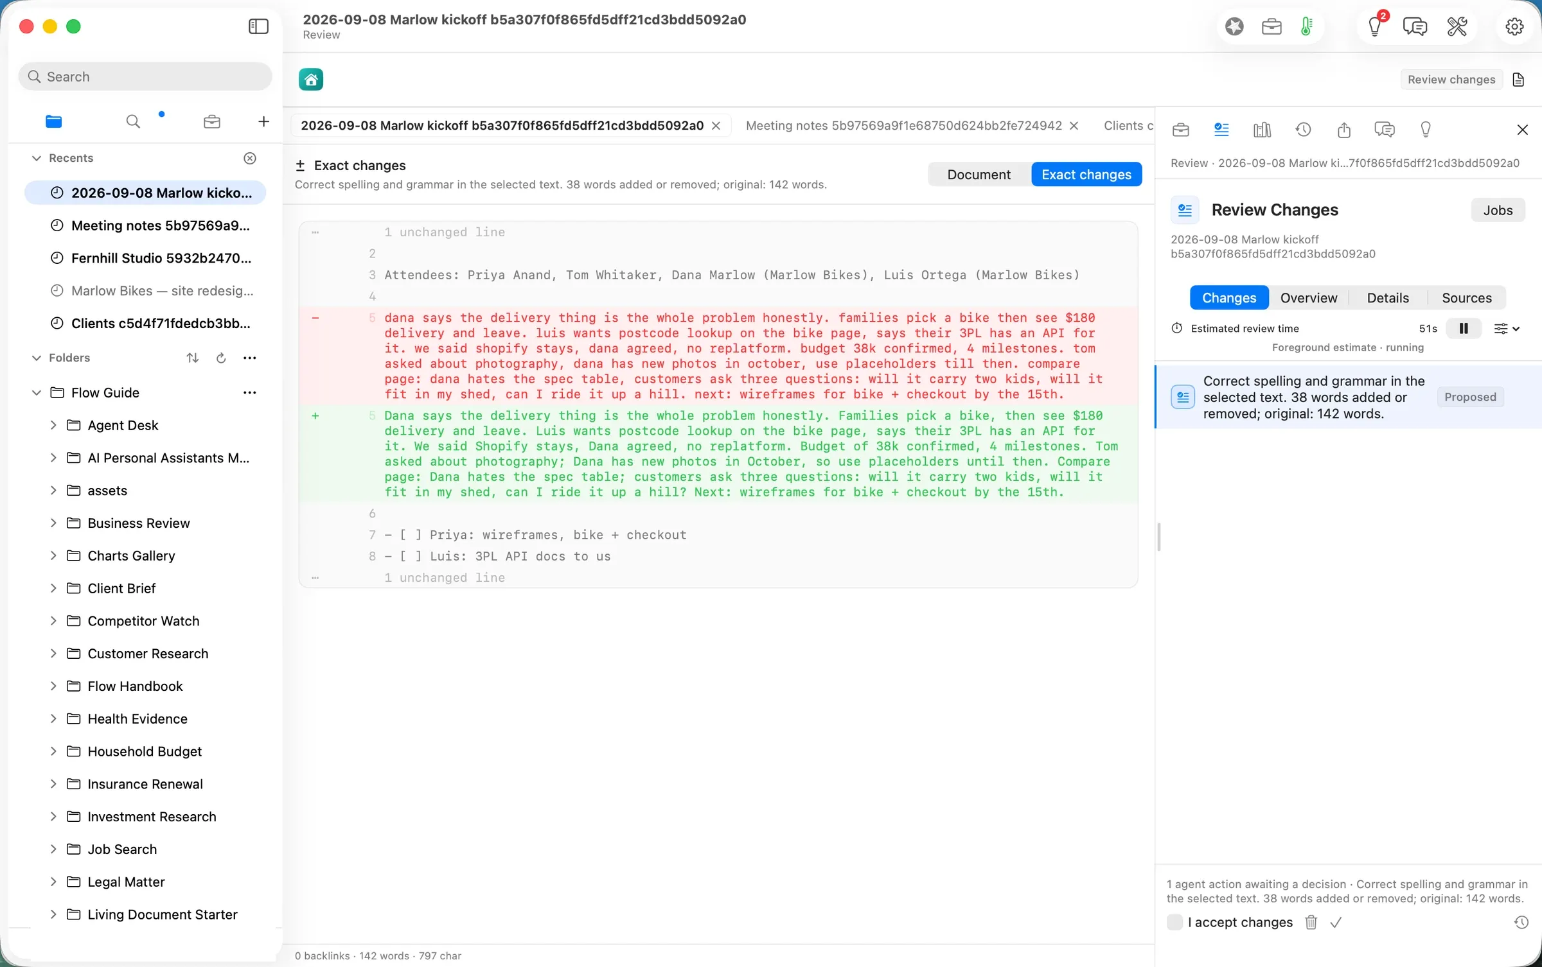Click the green thermometer icon
Screen dimensions: 1542x967
tap(1306, 26)
